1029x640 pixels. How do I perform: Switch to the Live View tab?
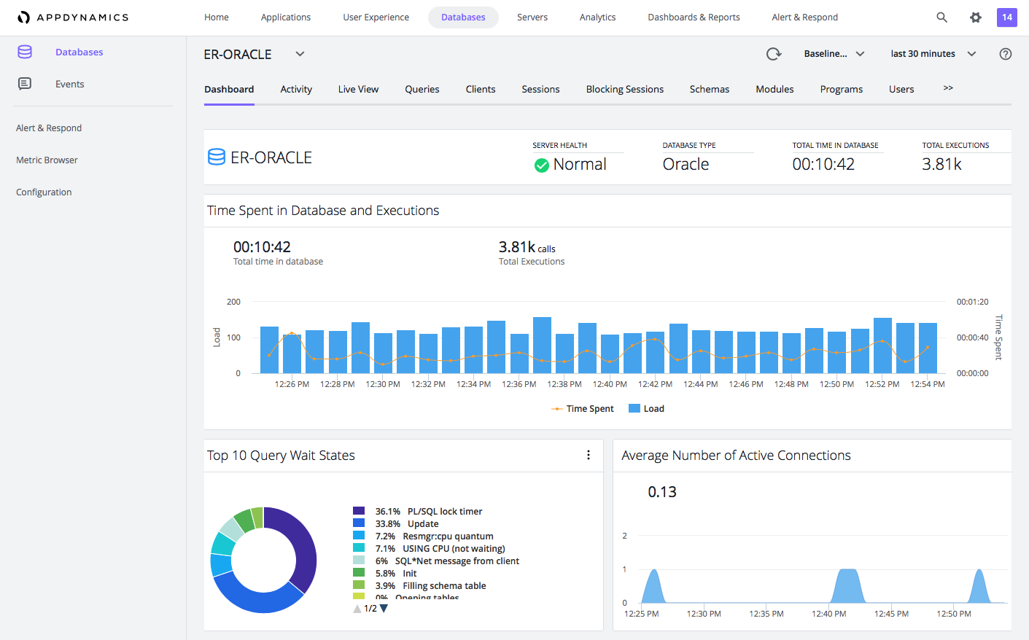(x=358, y=90)
